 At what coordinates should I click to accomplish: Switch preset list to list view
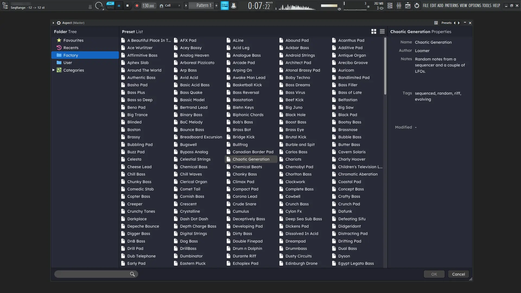click(382, 32)
